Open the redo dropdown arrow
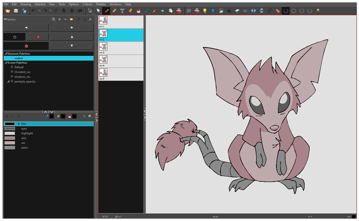Image resolution: width=359 pixels, height=221 pixels. (x=50, y=10)
